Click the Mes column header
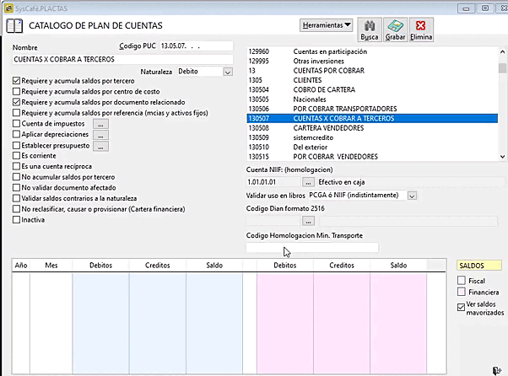This screenshot has width=508, height=376. [51, 266]
